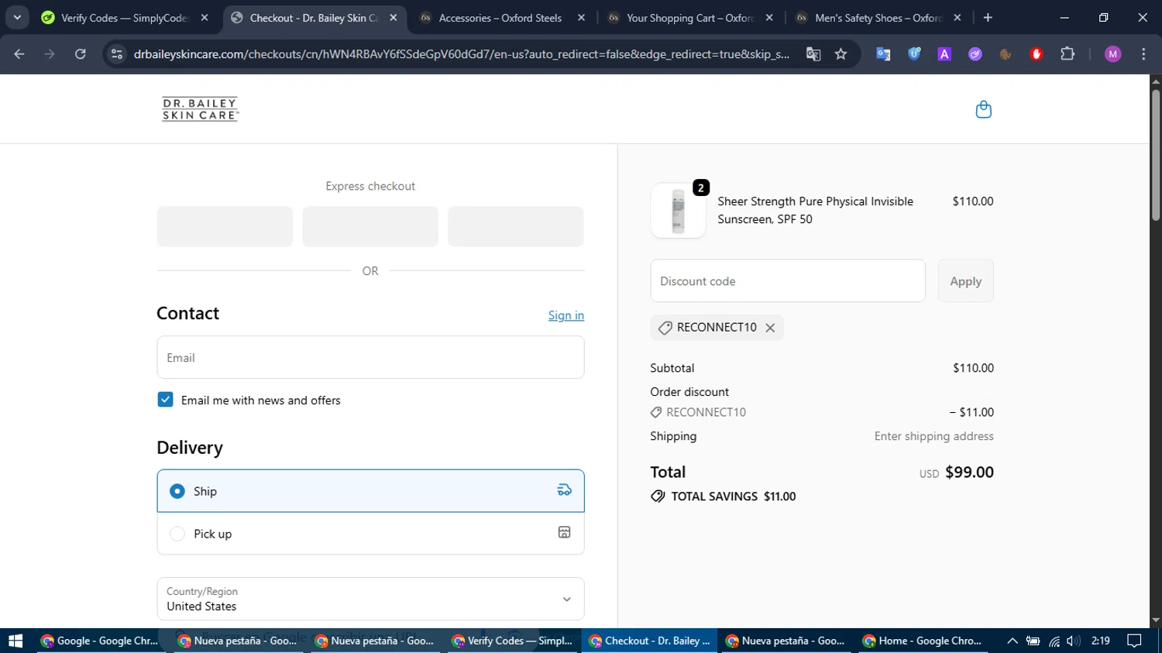The width and height of the screenshot is (1162, 653).
Task: Select the Pick up delivery option
Action: [370, 534]
